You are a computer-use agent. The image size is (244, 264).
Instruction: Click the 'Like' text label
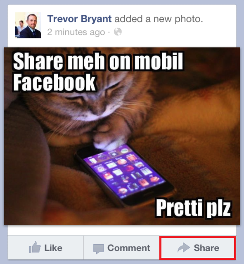53,248
